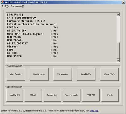126x114 pixels.
Task: Click the Moto MM7 (Golf6,Tiguan) row
Action: [32, 34]
